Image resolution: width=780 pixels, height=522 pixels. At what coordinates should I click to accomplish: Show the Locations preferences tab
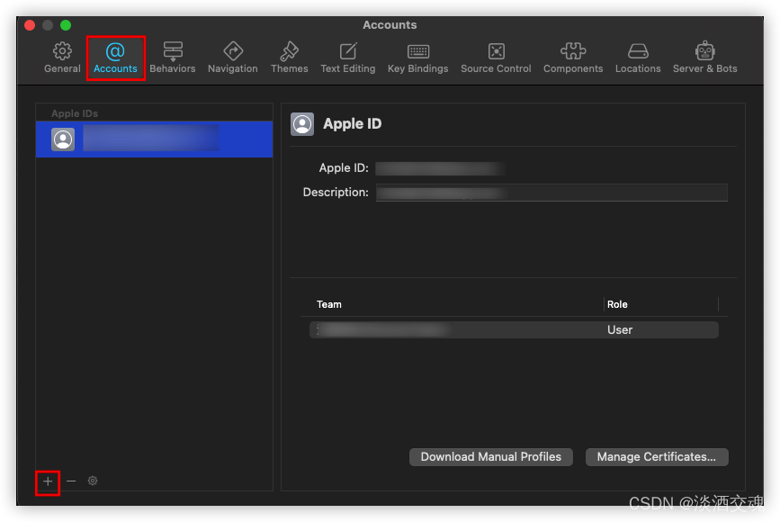click(x=638, y=58)
